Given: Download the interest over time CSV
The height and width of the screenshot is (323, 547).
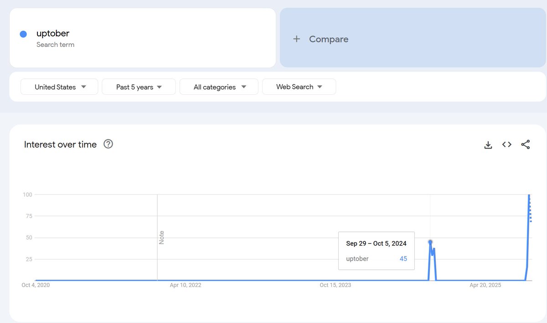Looking at the screenshot, I should 488,145.
